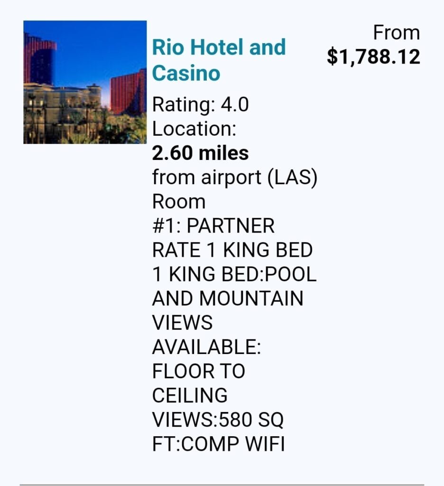Screen dimensions: 444x486
Task: Tap the Rio hotel photo thumbnail
Action: point(85,82)
